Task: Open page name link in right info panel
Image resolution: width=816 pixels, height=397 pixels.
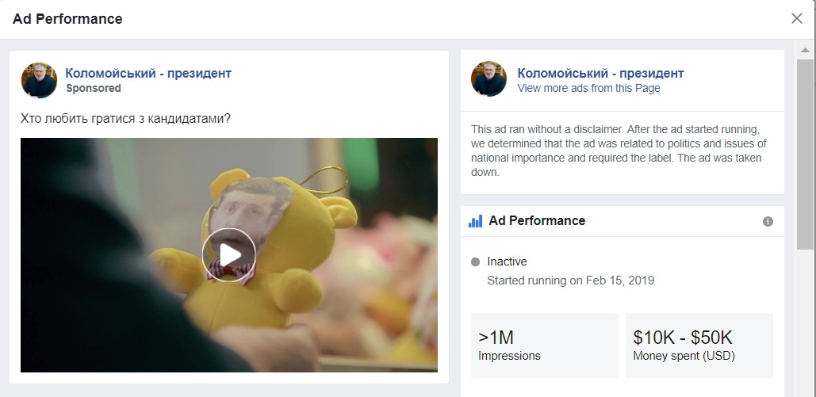Action: (600, 73)
